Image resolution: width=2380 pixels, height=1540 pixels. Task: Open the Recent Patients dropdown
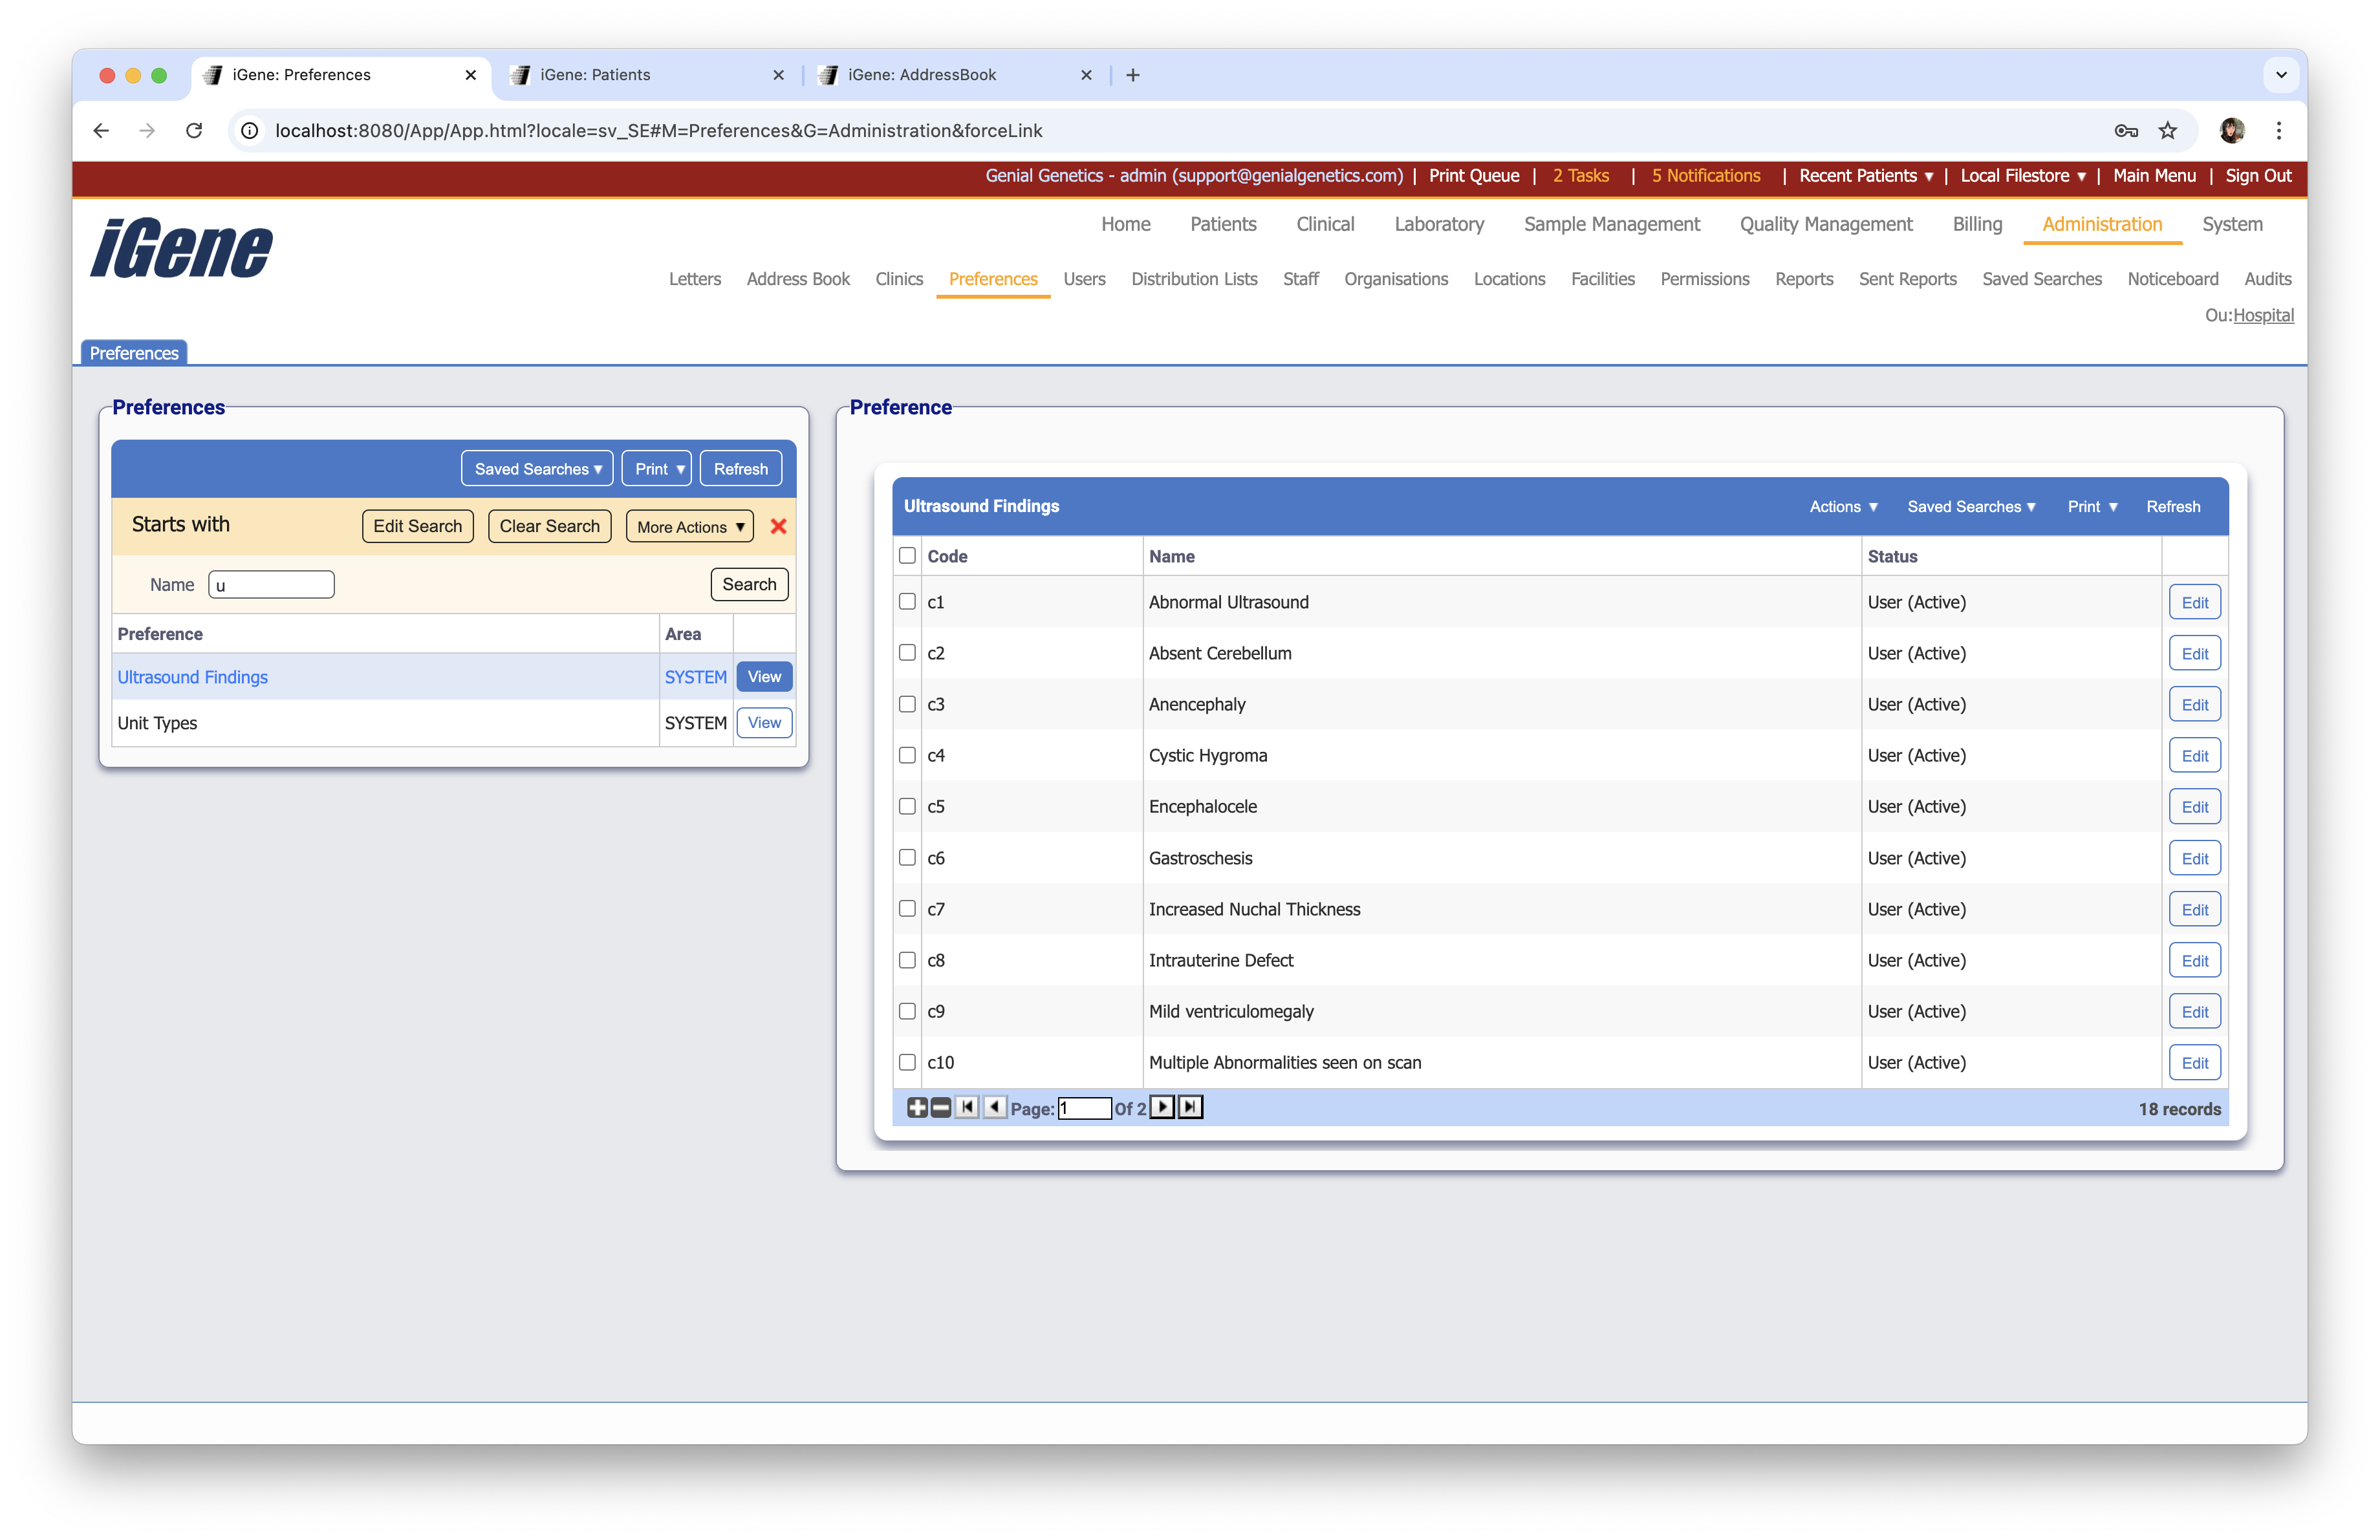click(x=1865, y=176)
